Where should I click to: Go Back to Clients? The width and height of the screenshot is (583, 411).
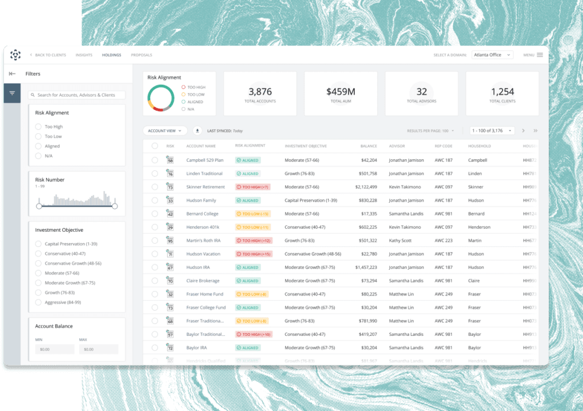click(x=49, y=55)
